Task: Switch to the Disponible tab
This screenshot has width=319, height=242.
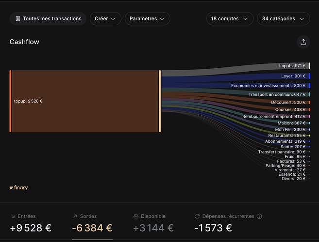Action: [153, 223]
